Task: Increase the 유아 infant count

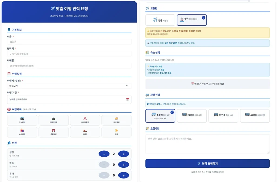Action: point(123,176)
